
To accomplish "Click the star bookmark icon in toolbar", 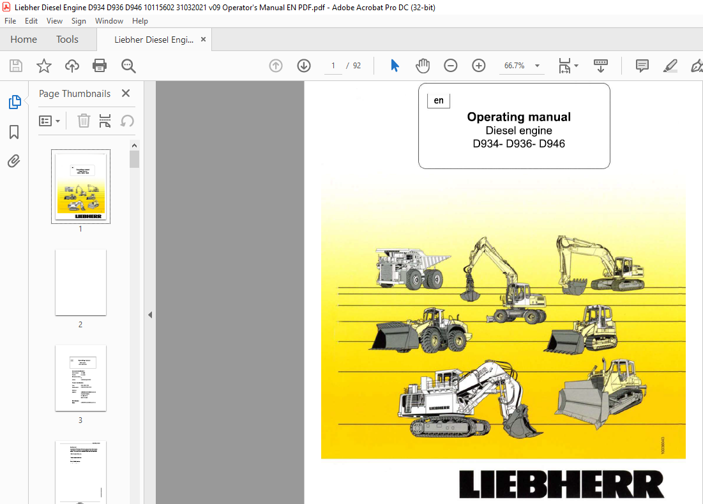I will tap(44, 66).
